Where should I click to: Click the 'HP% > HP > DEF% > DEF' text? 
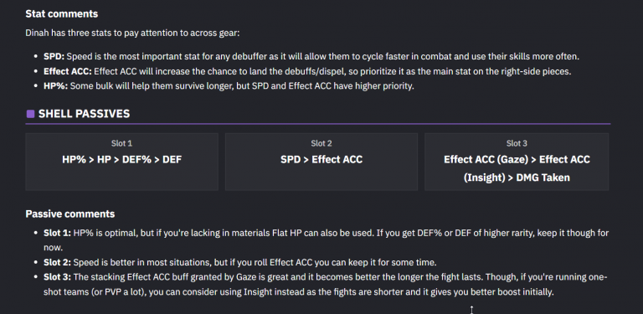pos(121,159)
